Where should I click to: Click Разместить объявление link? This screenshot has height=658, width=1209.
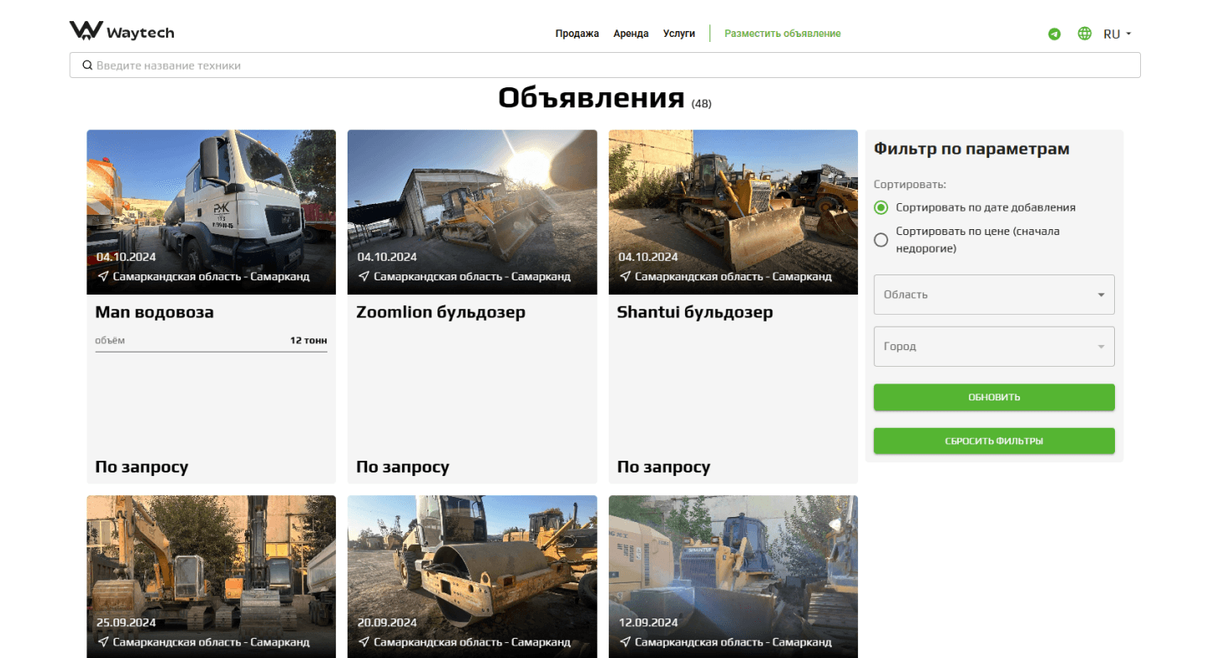pos(782,34)
